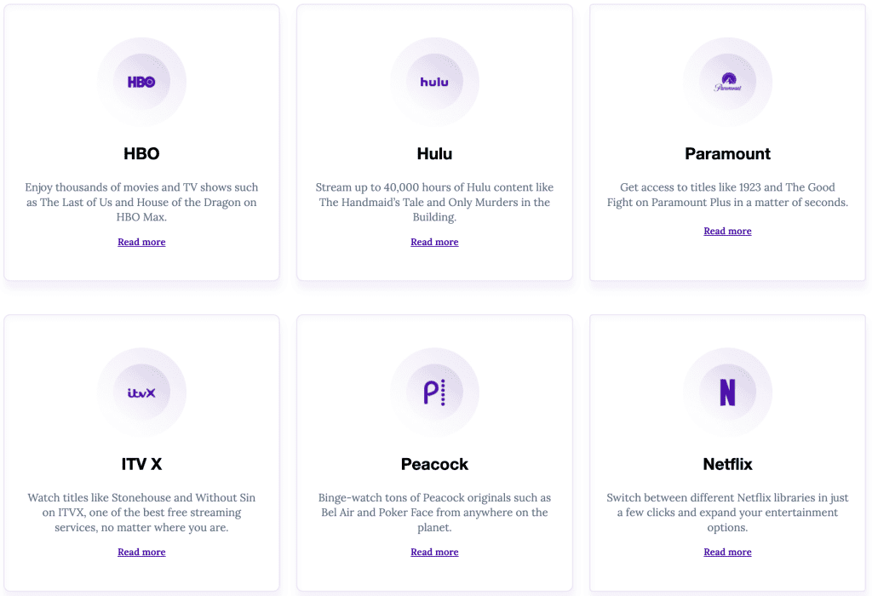The height and width of the screenshot is (596, 872).
Task: Click the HBO logo icon
Action: pyautogui.click(x=141, y=81)
